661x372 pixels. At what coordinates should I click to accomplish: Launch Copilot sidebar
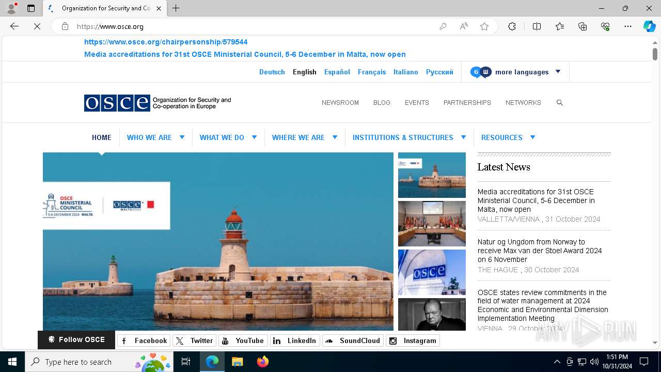coord(649,26)
